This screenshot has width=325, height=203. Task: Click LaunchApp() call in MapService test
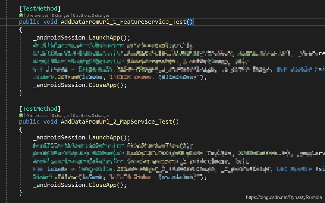pos(108,137)
